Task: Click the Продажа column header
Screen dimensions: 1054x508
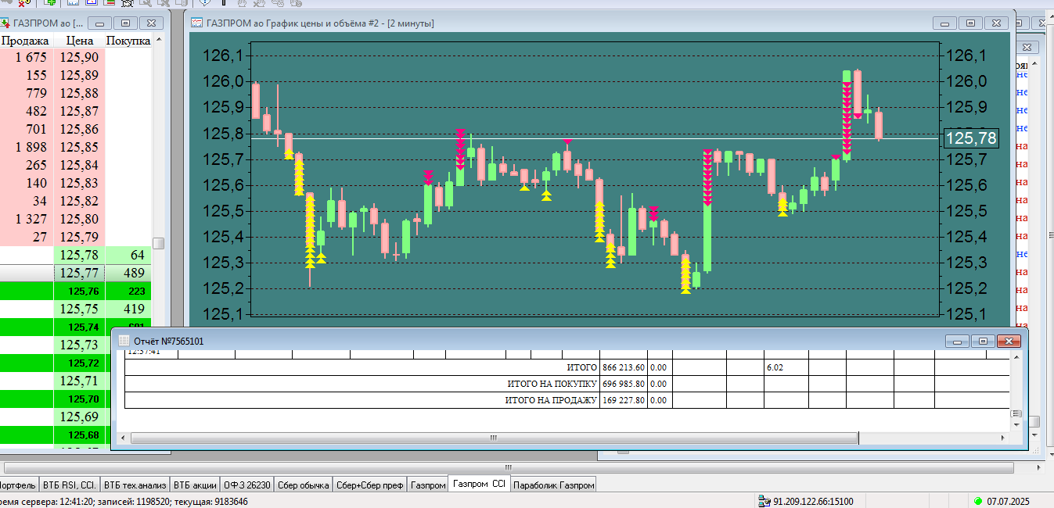Action: click(x=25, y=41)
